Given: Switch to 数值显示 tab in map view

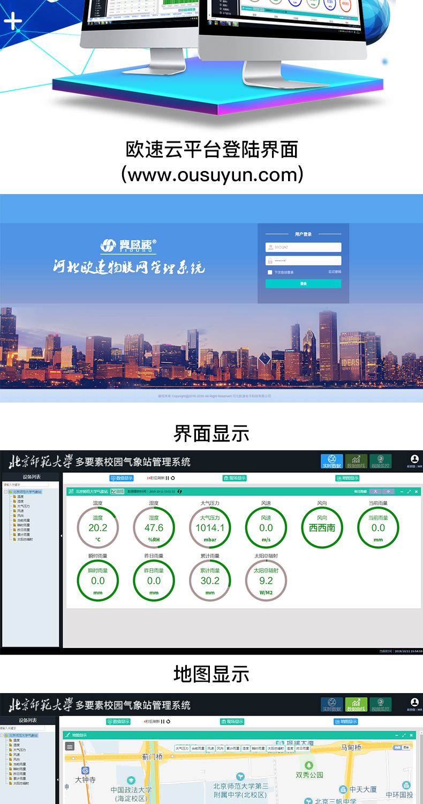Looking at the screenshot, I should (118, 721).
